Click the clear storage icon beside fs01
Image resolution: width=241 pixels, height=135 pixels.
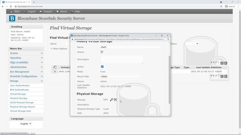[115, 100]
